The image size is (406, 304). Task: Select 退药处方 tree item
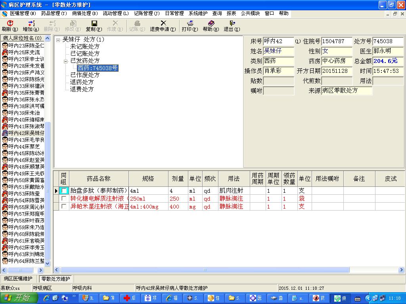[82, 82]
